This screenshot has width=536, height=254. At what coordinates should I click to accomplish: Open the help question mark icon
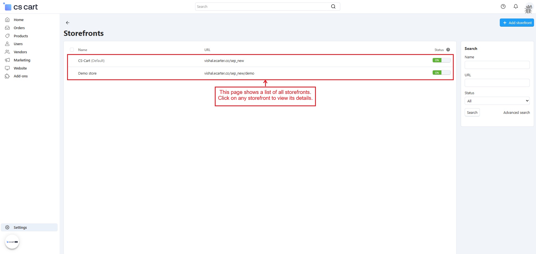503,6
